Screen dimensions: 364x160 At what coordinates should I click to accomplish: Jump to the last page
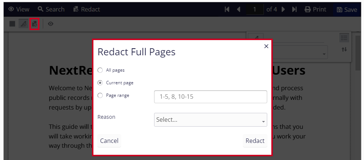coord(294,9)
